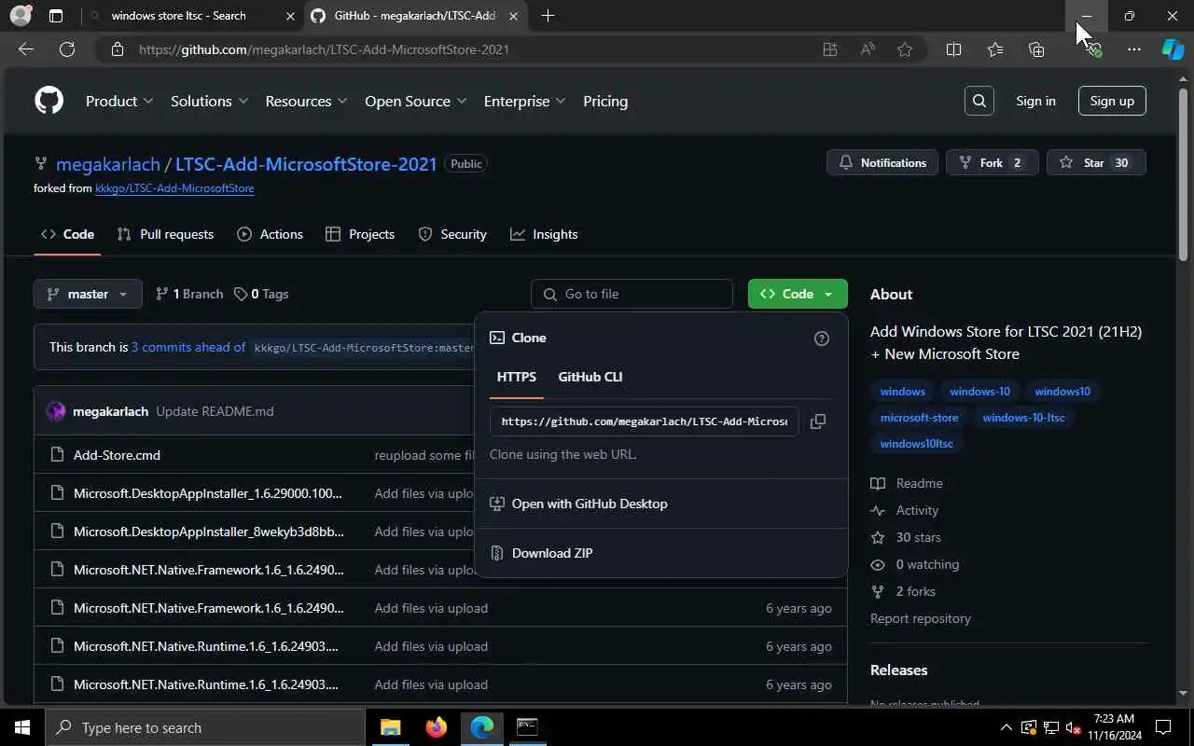1194x746 pixels.
Task: Click the Windows Start button
Action: 22,727
